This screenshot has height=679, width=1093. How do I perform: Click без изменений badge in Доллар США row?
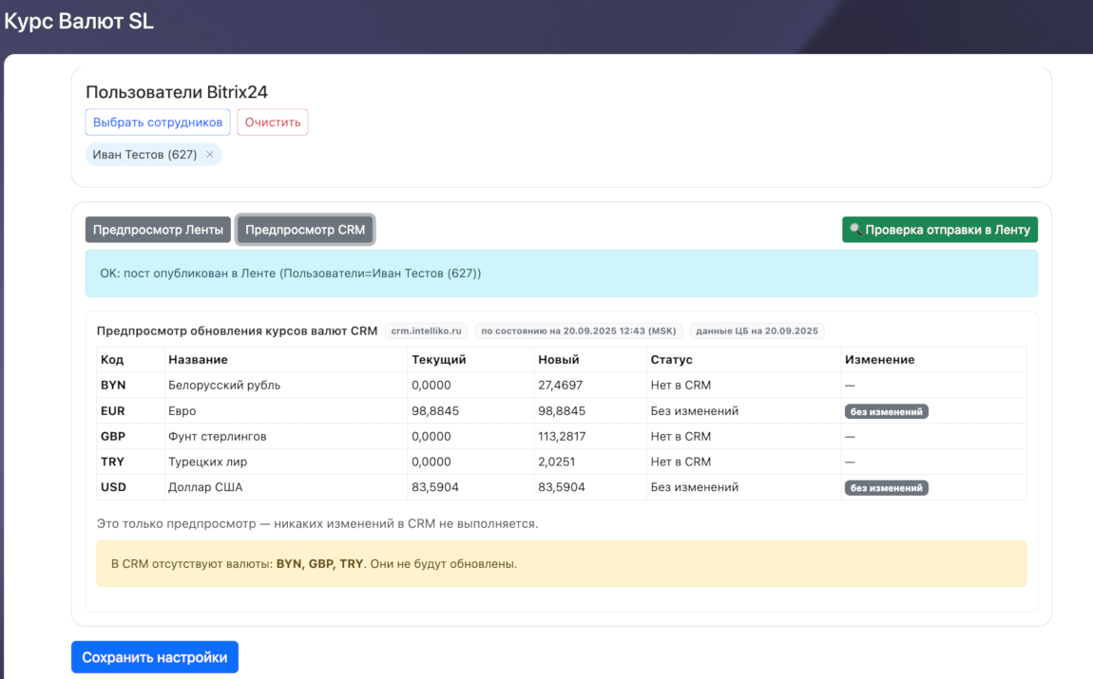click(x=886, y=488)
